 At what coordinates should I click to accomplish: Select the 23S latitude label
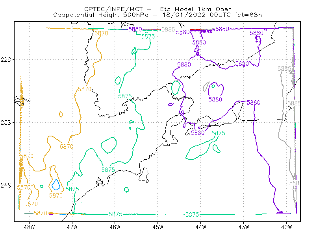coord(6,122)
